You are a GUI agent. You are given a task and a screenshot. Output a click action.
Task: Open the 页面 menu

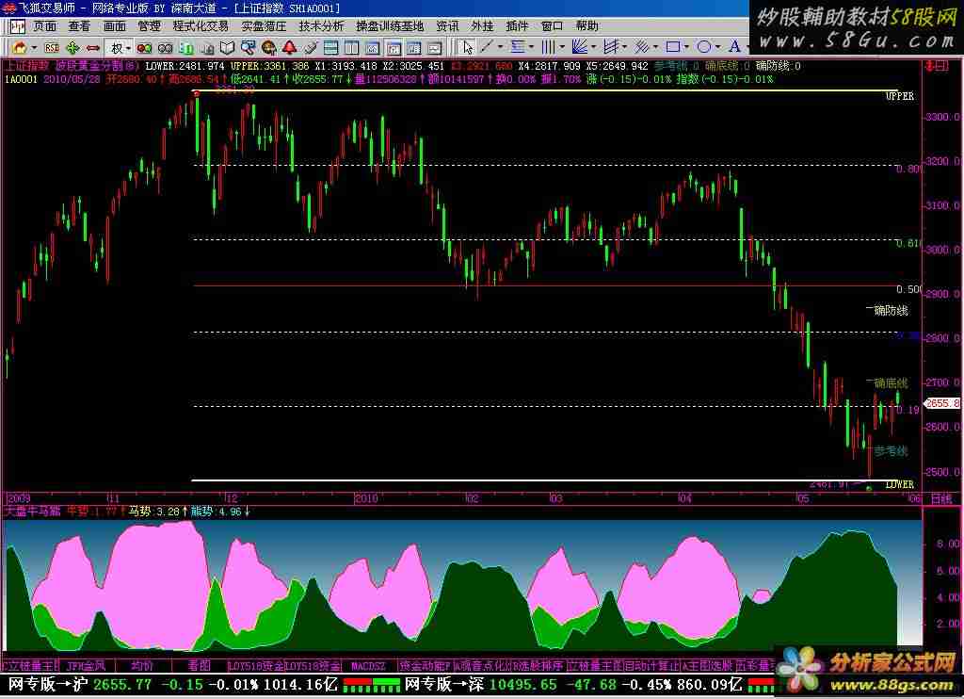44,25
